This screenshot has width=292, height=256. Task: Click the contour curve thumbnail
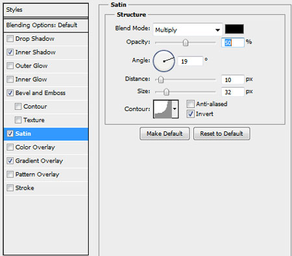163,109
